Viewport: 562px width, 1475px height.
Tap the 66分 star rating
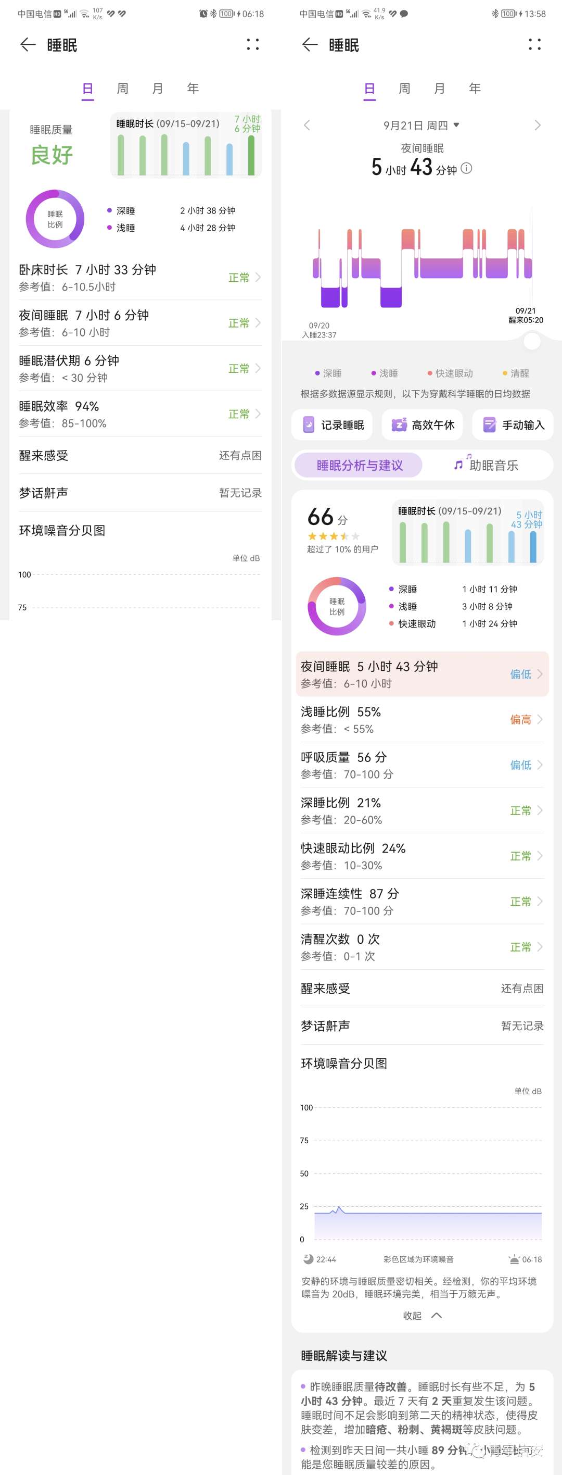click(x=334, y=536)
